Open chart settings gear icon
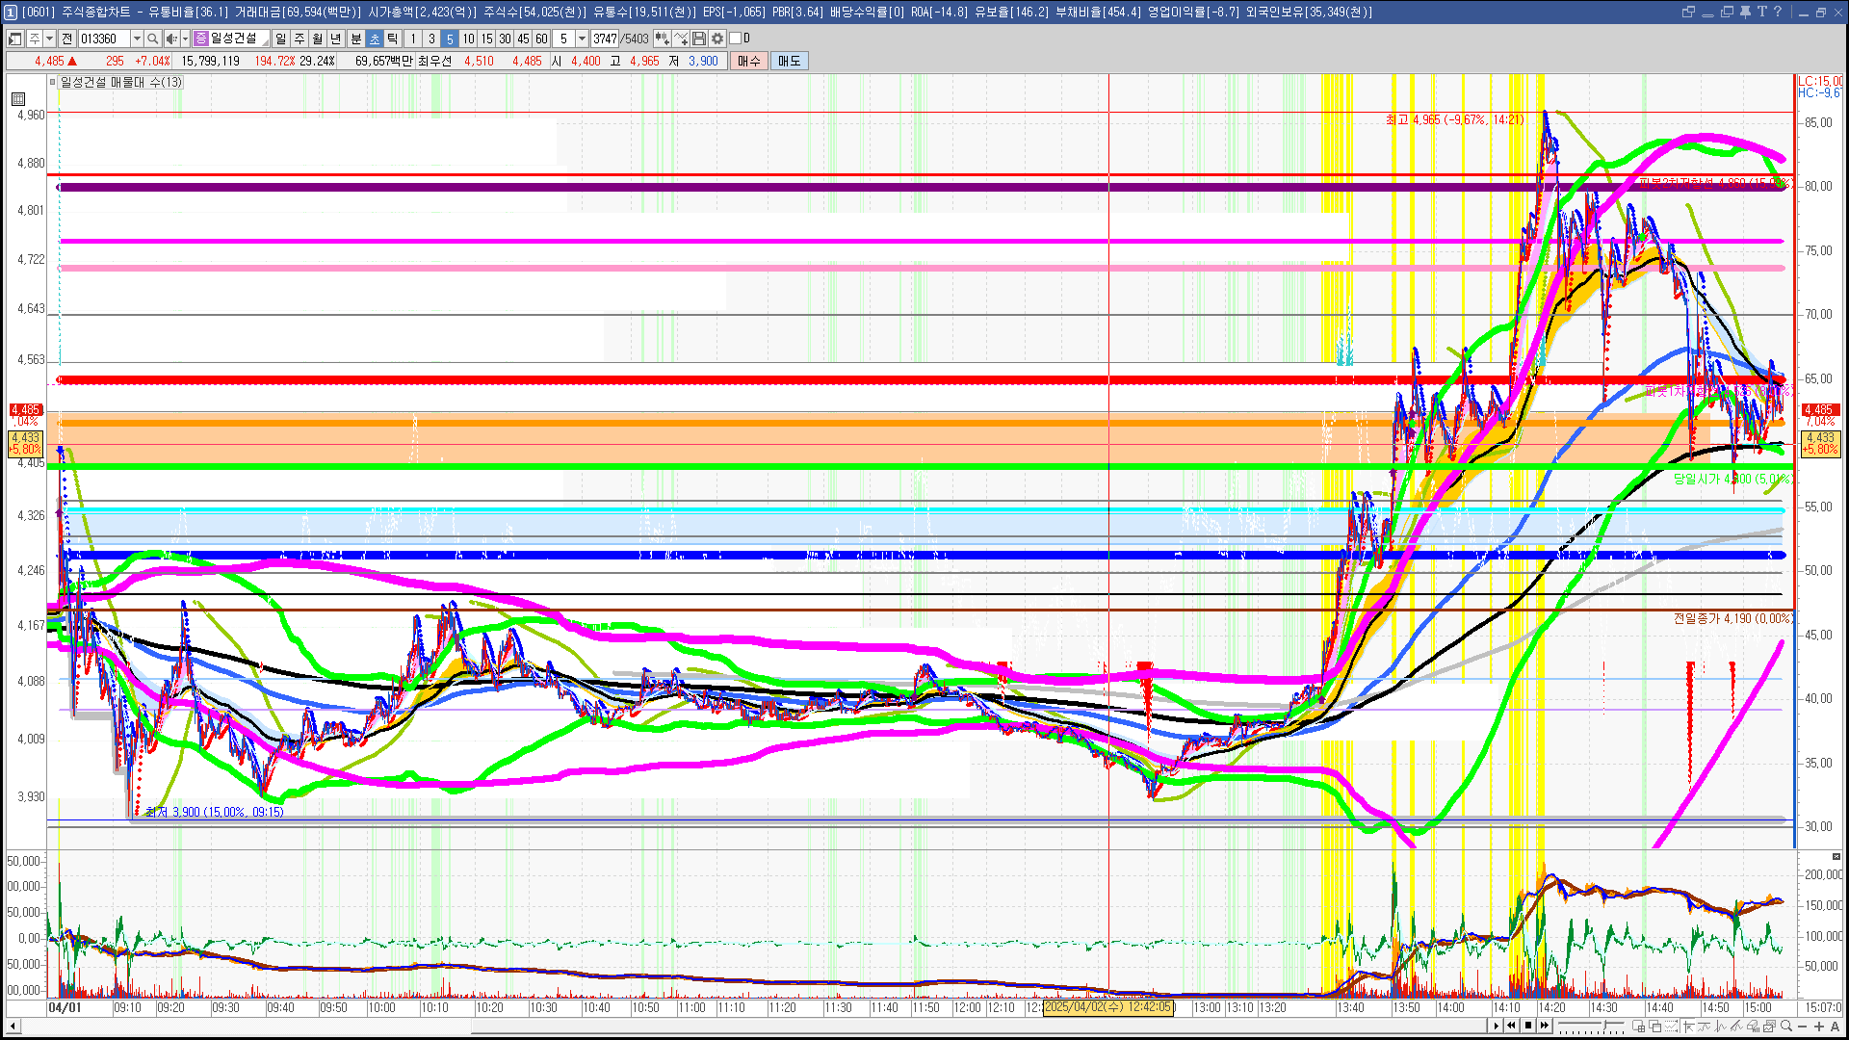 point(717,39)
